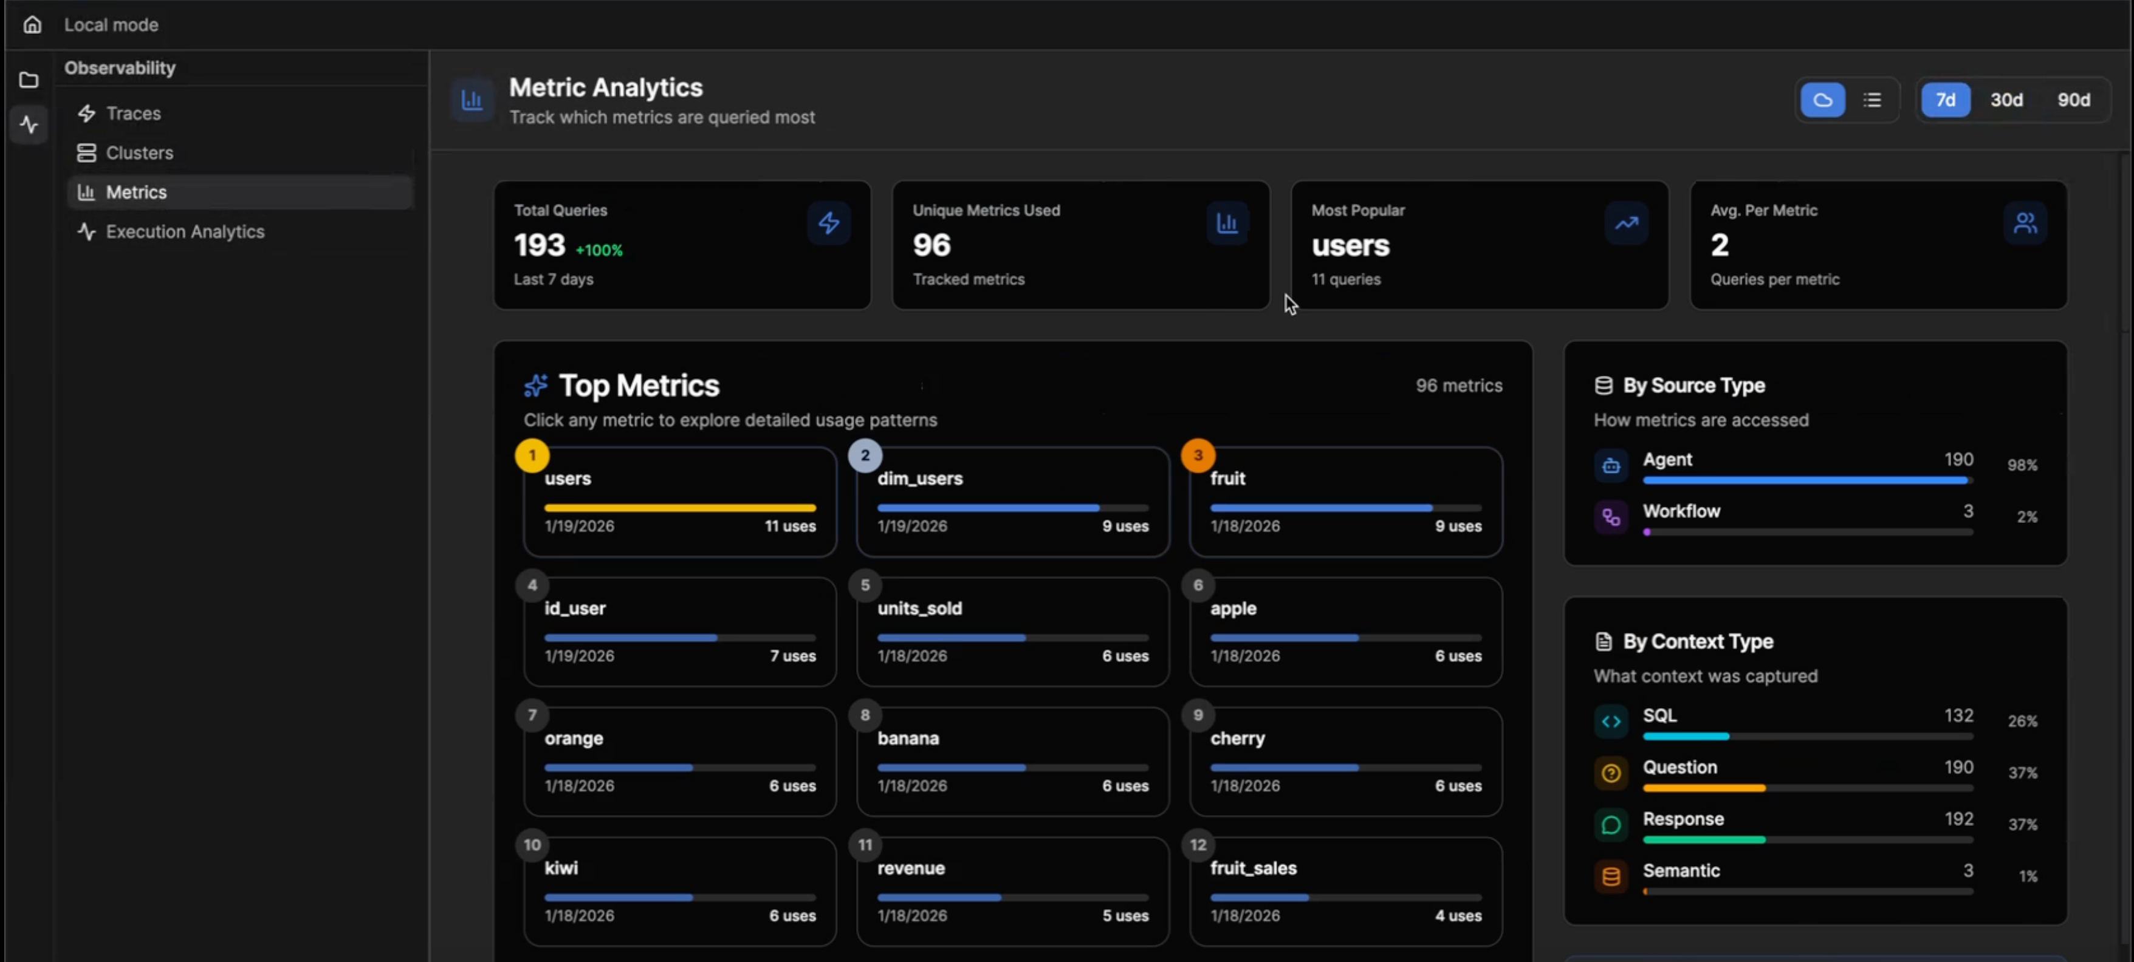This screenshot has height=962, width=2134.
Task: Click the SQL context type row
Action: click(1806, 720)
